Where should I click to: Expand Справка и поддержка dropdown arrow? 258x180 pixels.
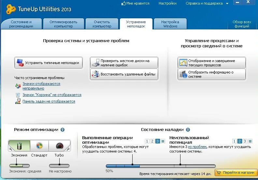(227, 4)
